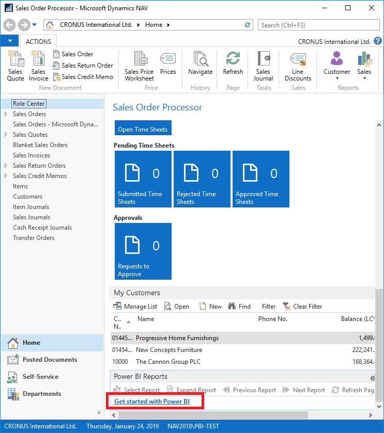Screen dimensions: 384x433
Task: Go back with the navigation arrow
Action: point(9,25)
